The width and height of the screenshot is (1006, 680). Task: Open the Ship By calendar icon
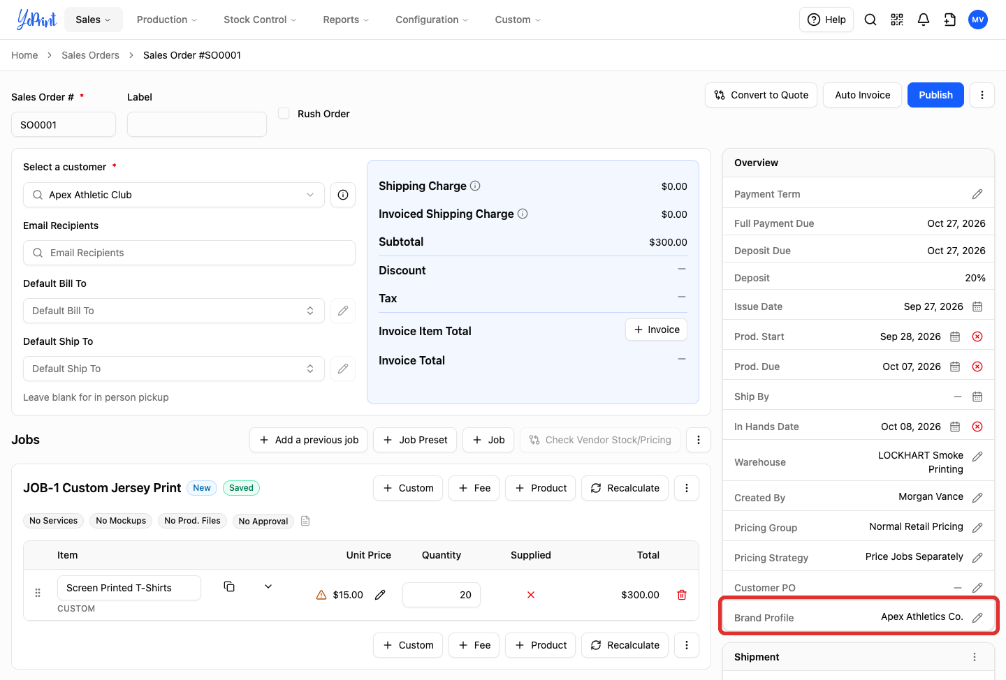point(977,397)
